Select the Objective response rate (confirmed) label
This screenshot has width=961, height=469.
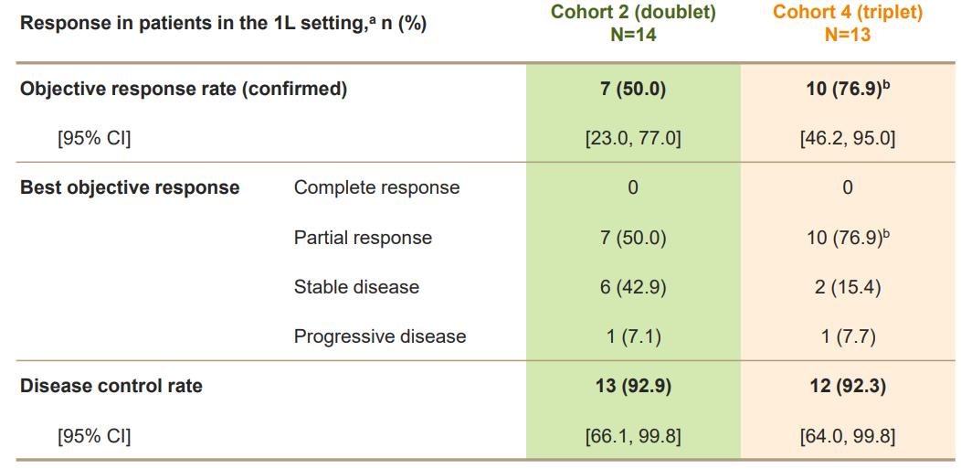tap(184, 90)
